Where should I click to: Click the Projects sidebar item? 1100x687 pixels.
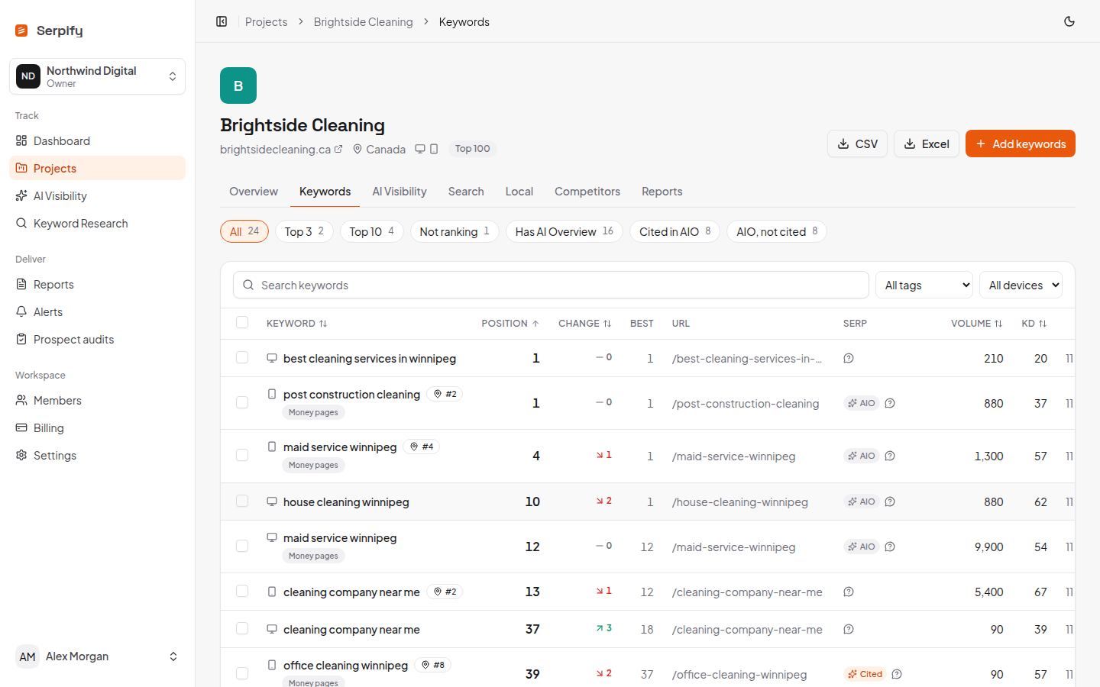coord(98,168)
